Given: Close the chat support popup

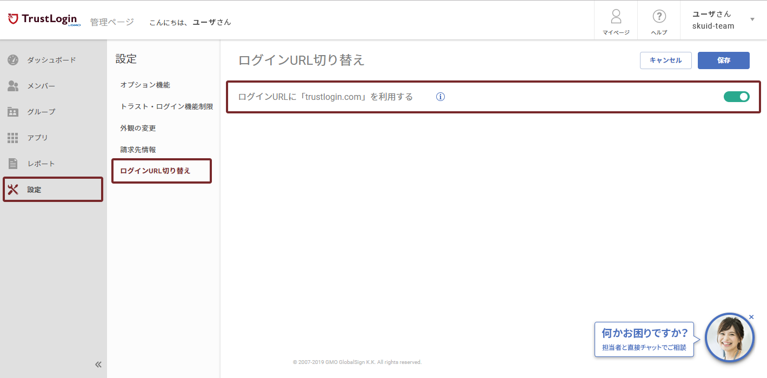Looking at the screenshot, I should [x=751, y=317].
